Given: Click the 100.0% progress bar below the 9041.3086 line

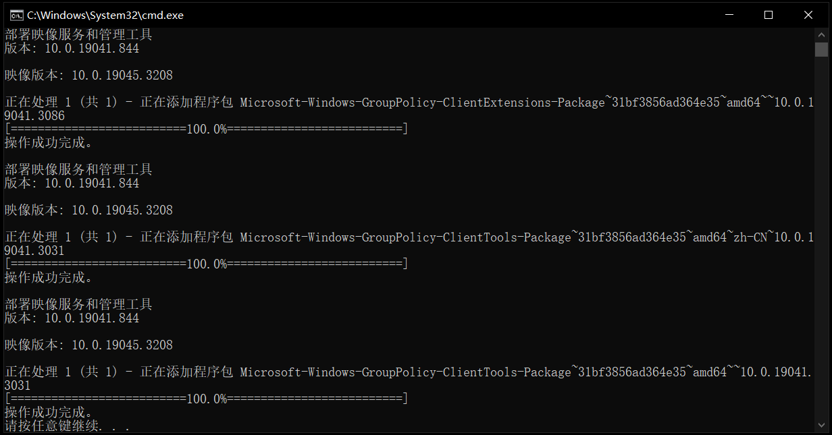Looking at the screenshot, I should click(x=207, y=129).
